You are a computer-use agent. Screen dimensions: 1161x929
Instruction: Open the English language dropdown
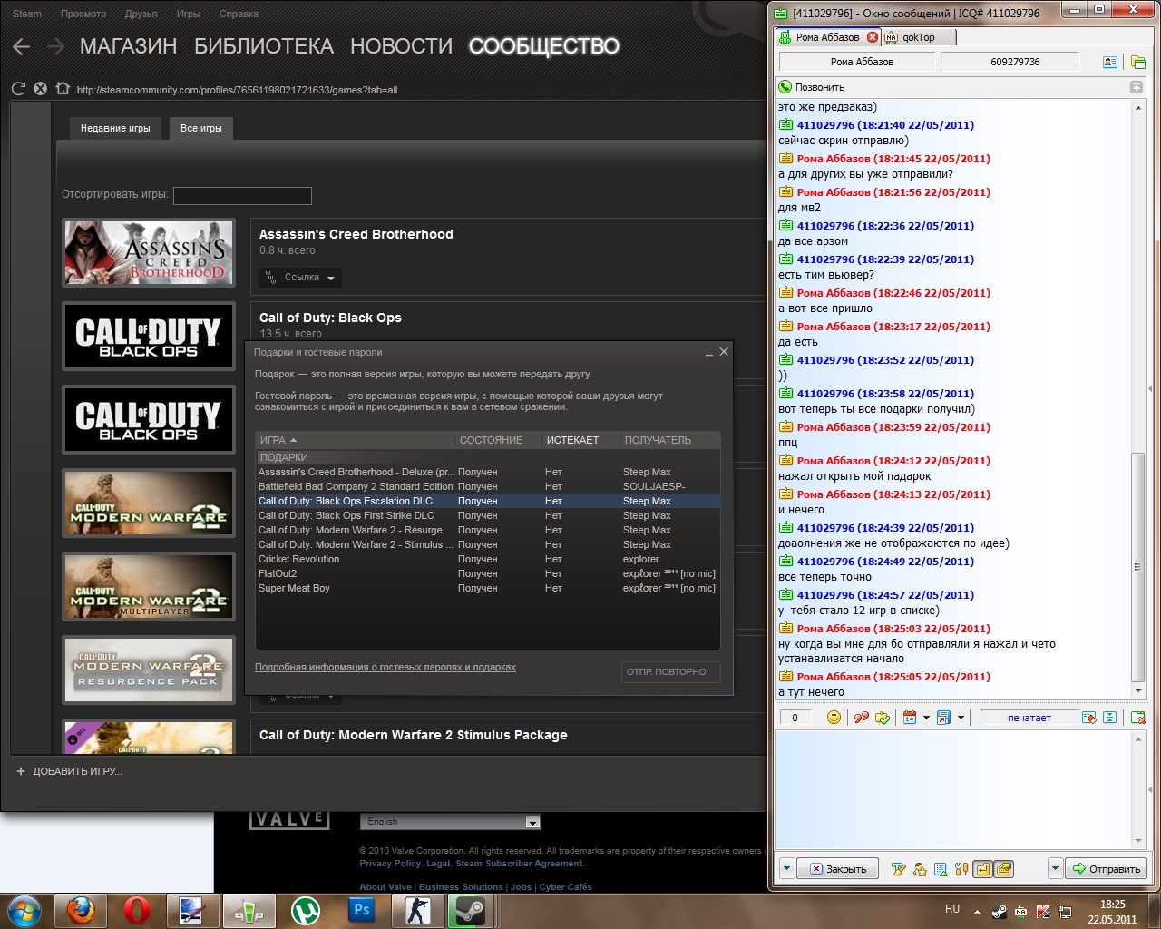[x=451, y=822]
